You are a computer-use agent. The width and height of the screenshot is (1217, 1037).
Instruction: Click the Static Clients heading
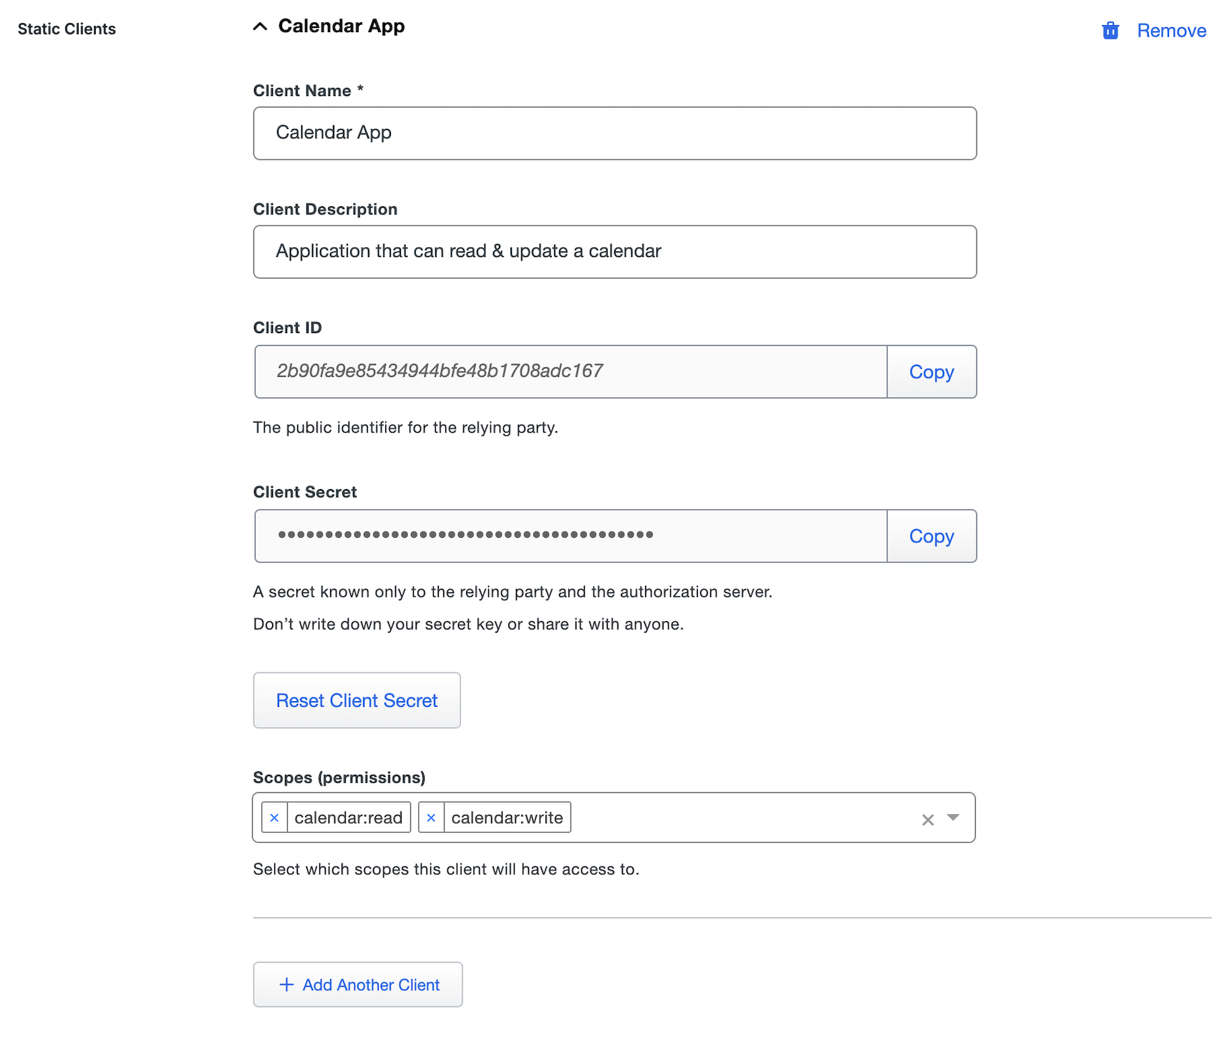tap(67, 29)
